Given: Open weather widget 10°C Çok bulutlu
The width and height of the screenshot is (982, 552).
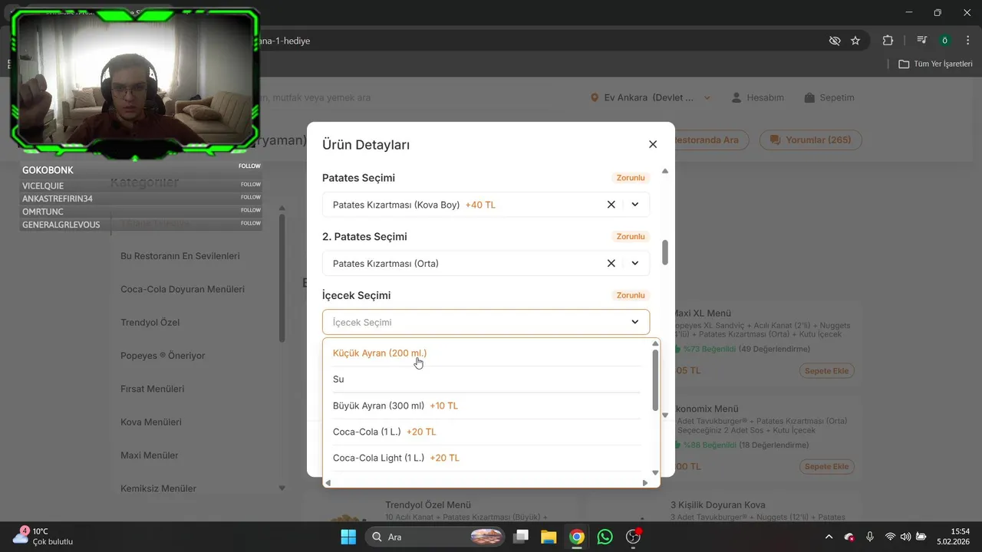Looking at the screenshot, I should point(43,536).
